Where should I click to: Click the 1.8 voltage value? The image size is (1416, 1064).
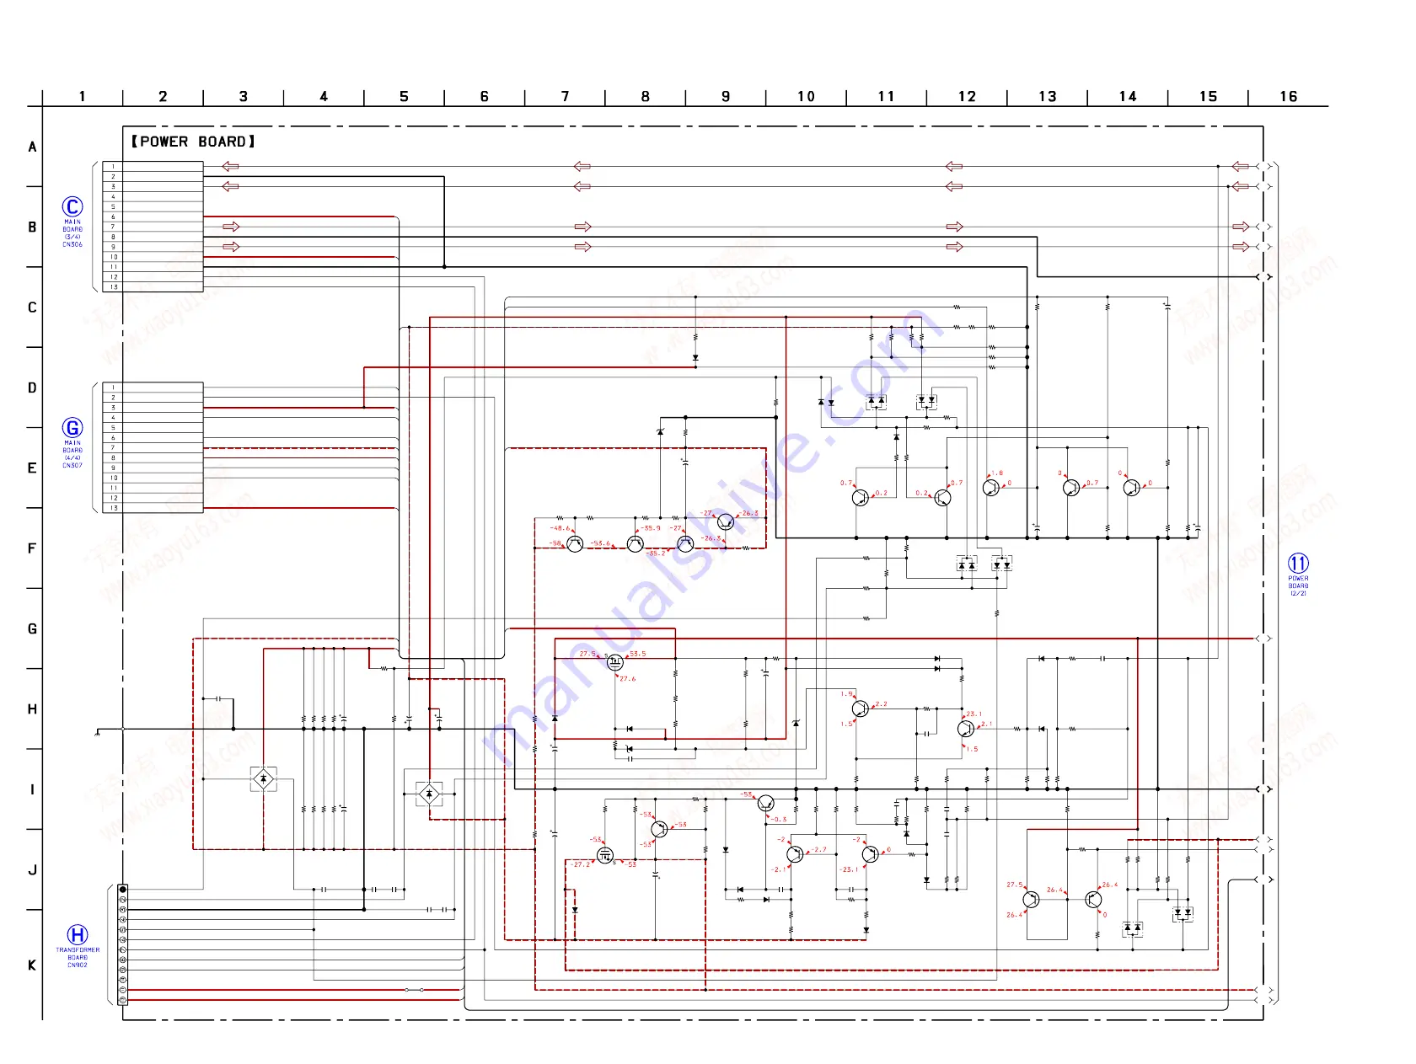coord(997,473)
